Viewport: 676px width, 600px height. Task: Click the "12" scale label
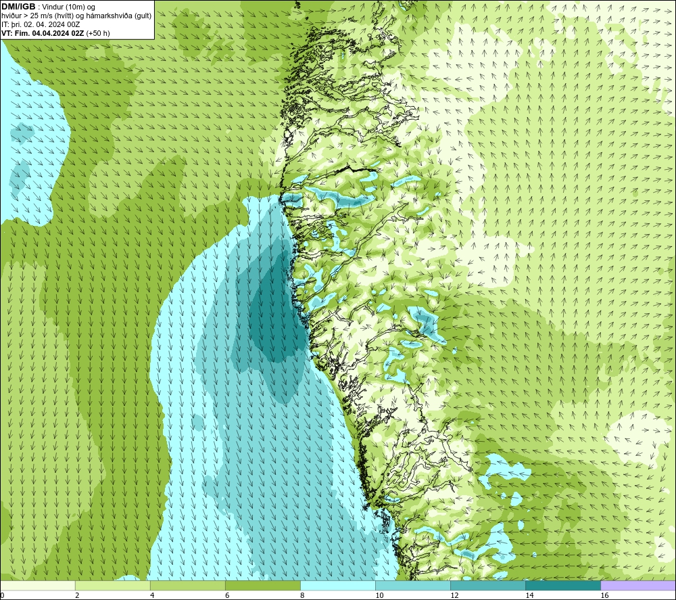454,595
